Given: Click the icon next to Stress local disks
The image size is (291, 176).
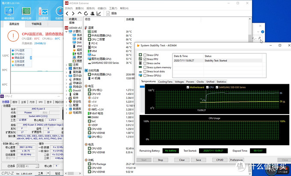Looking at the screenshot, I should click(x=140, y=71).
